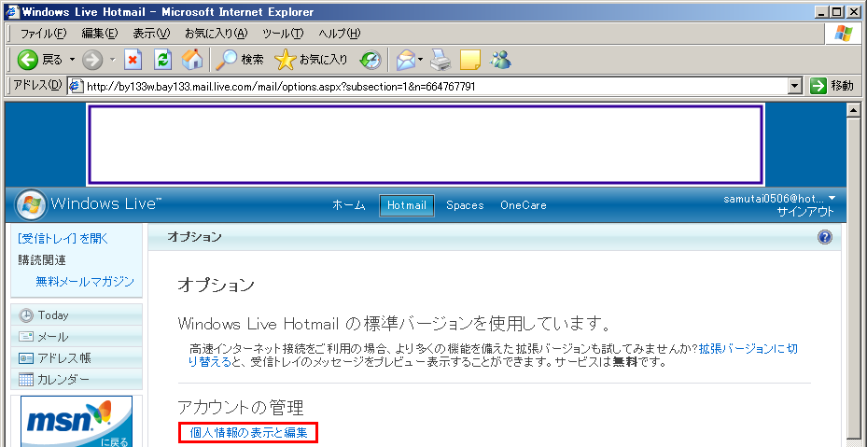Go to the Home page icon

[192, 60]
